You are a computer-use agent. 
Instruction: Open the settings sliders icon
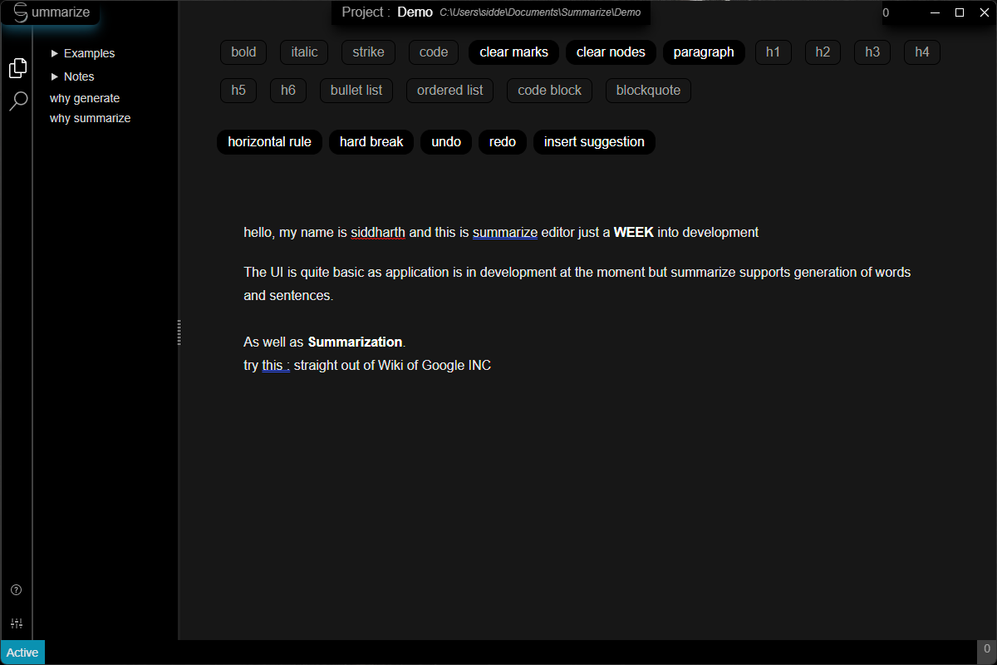click(16, 623)
